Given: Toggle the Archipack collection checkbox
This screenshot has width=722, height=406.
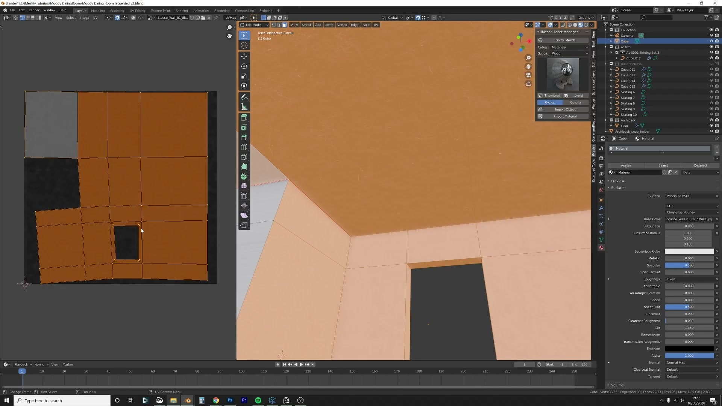Looking at the screenshot, I should click(611, 120).
